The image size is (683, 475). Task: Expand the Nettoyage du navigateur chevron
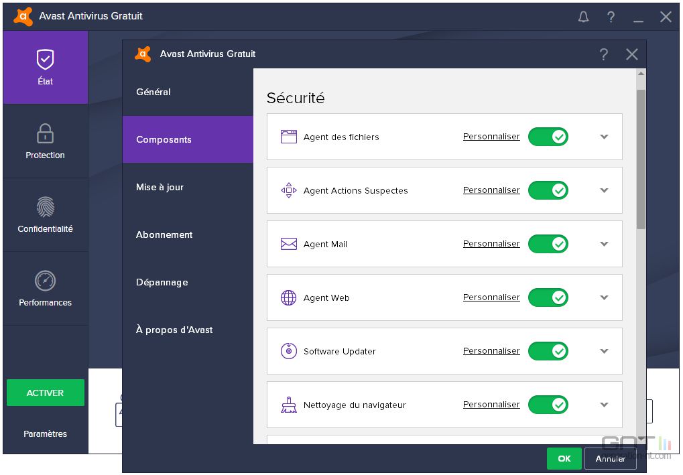(x=604, y=405)
